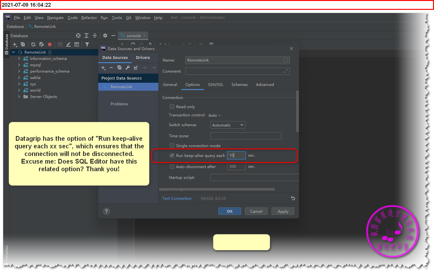
Task: Click the New plus icon in Database toolbar
Action: (15, 45)
